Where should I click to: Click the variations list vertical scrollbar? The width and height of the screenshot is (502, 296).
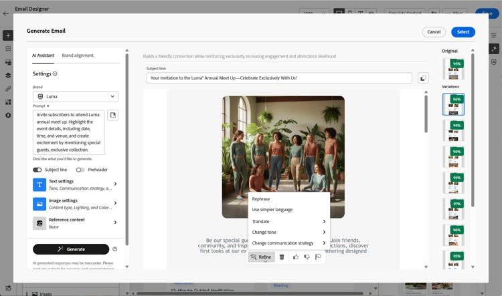click(473, 130)
